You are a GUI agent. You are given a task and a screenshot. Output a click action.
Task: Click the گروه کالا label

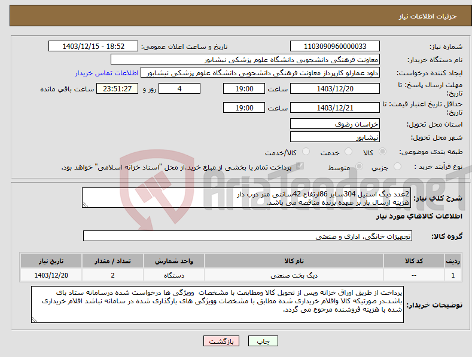tap(447, 236)
